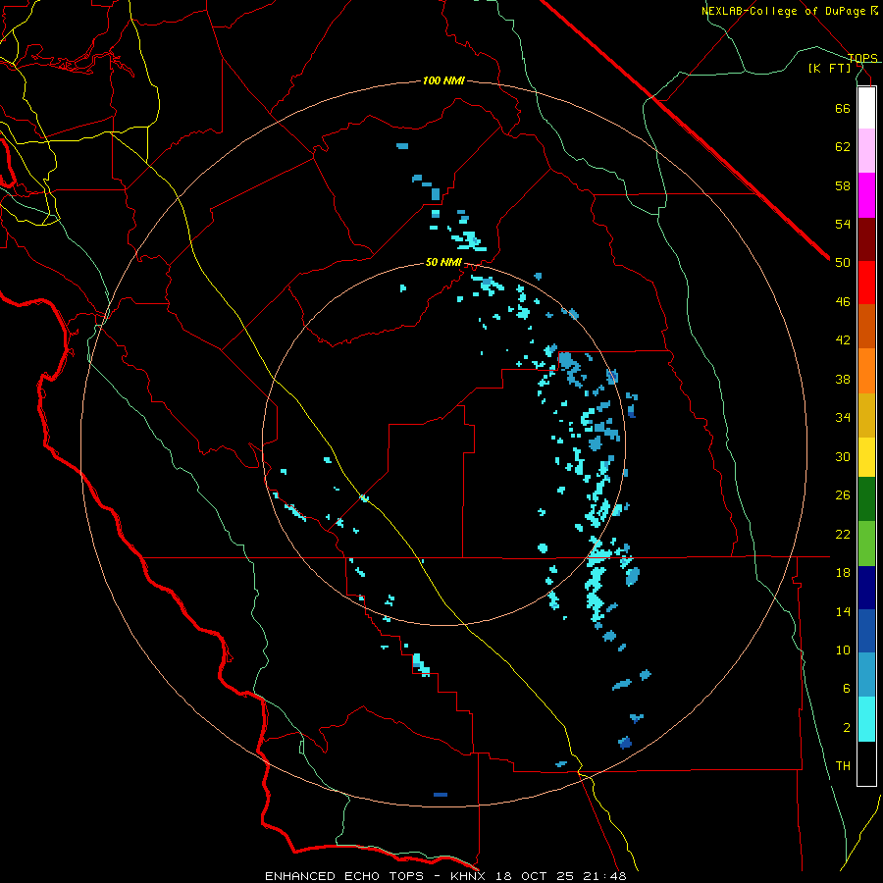Pick the bright yellow legend band
Screen dimensions: 883x883
(x=866, y=457)
